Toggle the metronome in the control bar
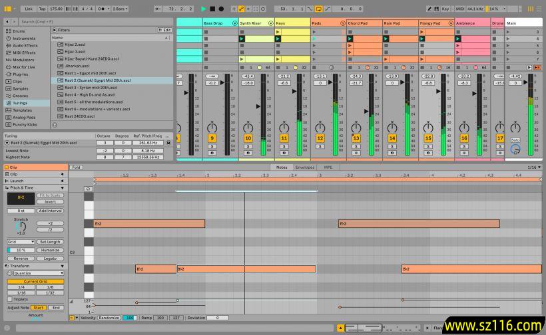Screen dimensions: 546x335 (103, 9)
